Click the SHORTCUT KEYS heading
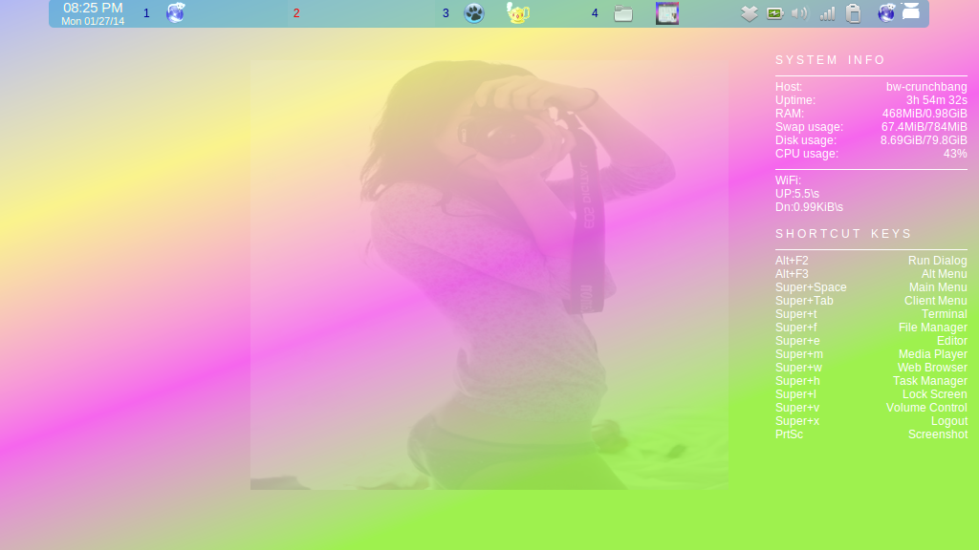Image resolution: width=979 pixels, height=550 pixels. (834, 233)
